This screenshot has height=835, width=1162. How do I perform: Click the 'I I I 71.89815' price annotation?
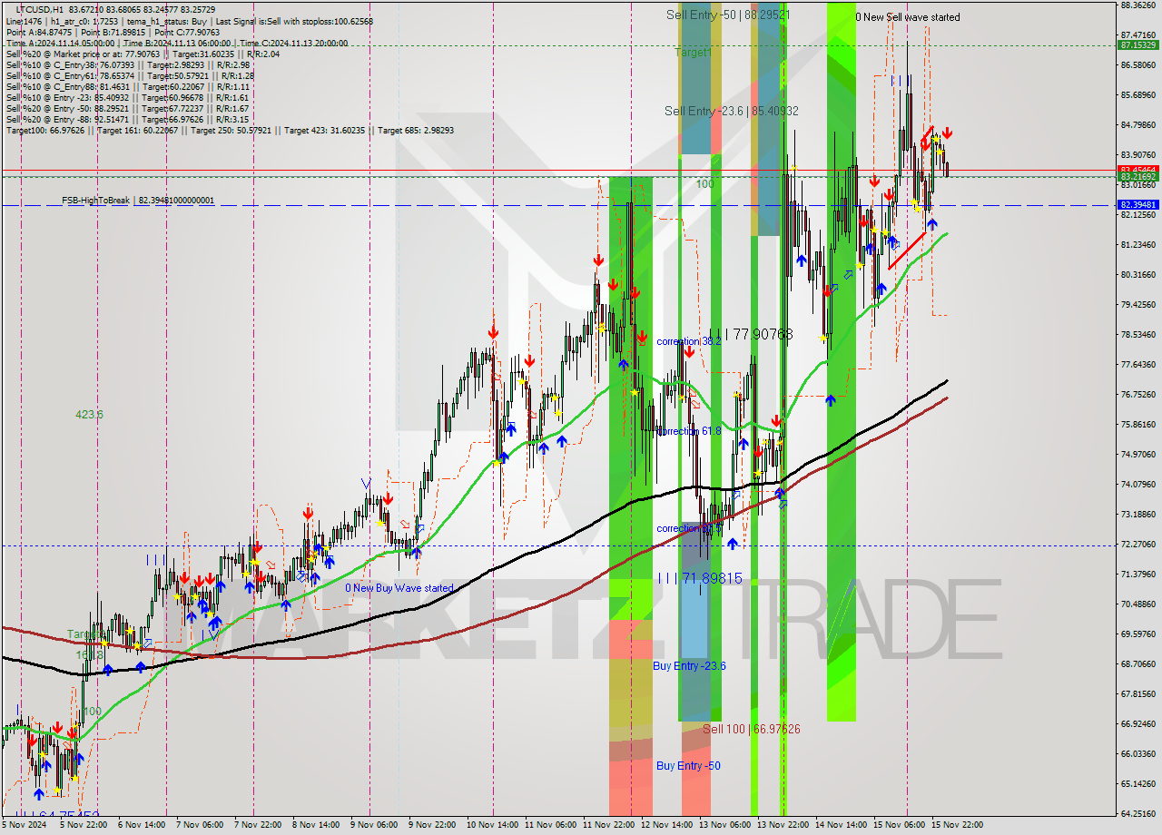click(x=699, y=578)
